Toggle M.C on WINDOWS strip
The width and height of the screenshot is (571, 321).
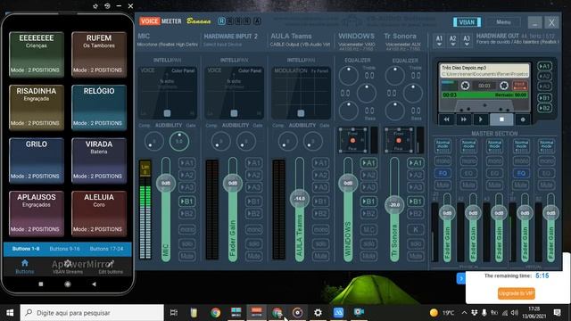(368, 230)
